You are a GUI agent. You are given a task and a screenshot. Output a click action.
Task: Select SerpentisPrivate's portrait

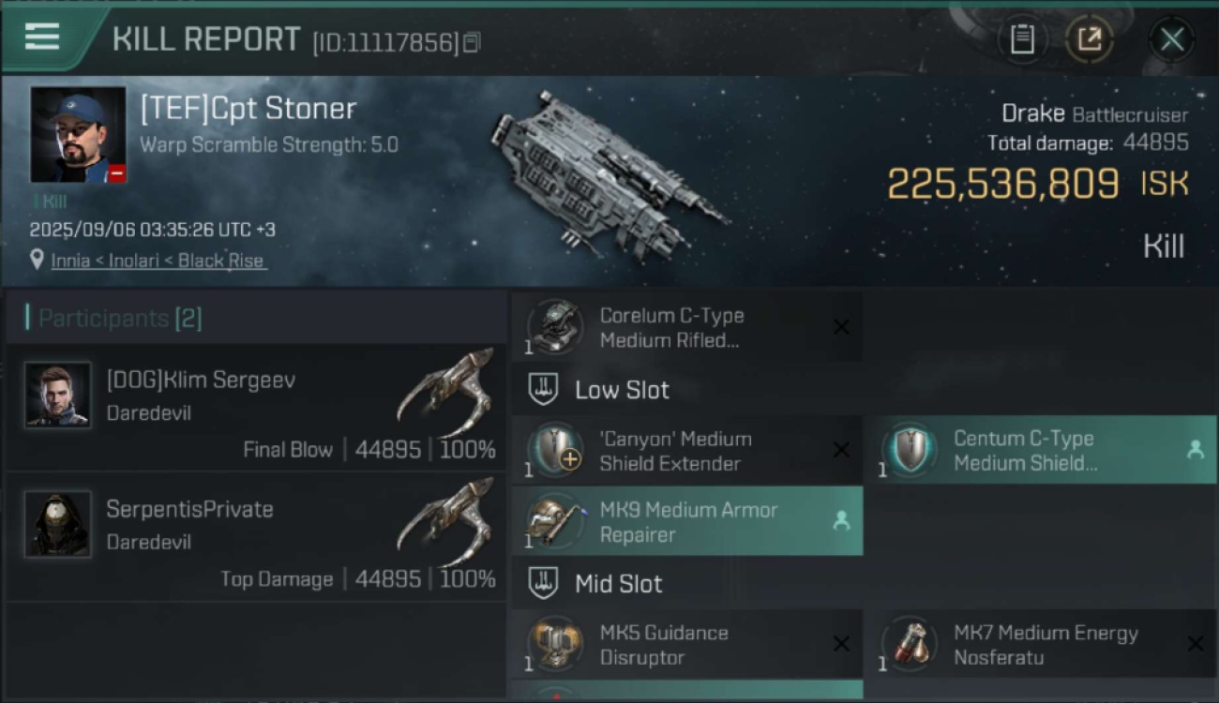tap(58, 524)
